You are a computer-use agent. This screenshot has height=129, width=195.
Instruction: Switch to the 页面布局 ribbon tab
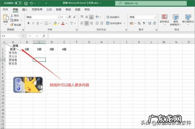click(x=37, y=9)
